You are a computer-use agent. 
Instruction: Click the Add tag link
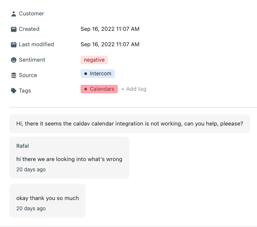click(134, 89)
